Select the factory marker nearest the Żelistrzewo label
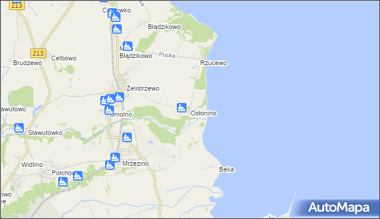This screenshot has width=380, height=219. click(119, 97)
